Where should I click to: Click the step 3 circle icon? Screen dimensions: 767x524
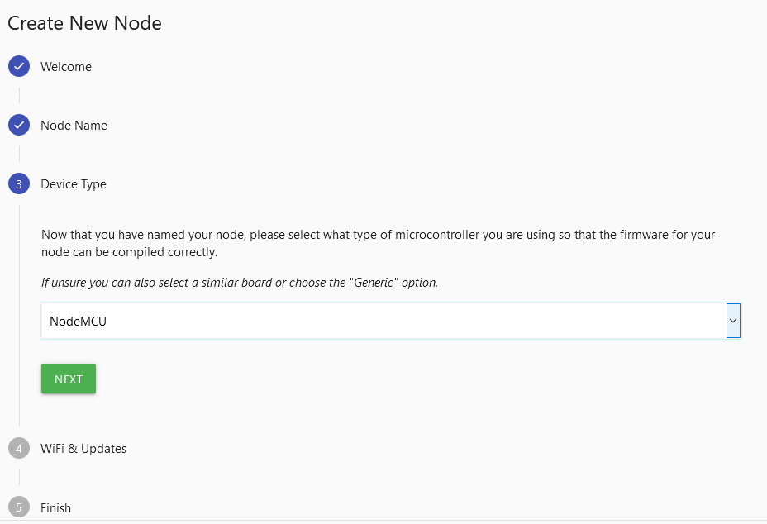tap(19, 184)
